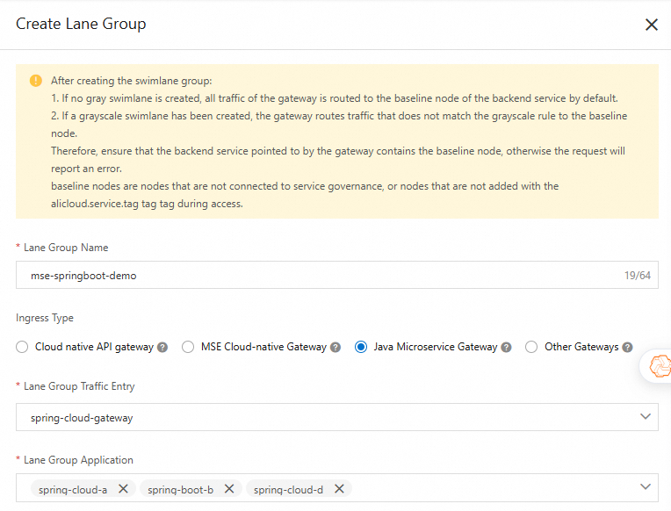Viewport: 671px width, 511px height.
Task: Remove the spring-cloud-d tag
Action: coord(339,489)
